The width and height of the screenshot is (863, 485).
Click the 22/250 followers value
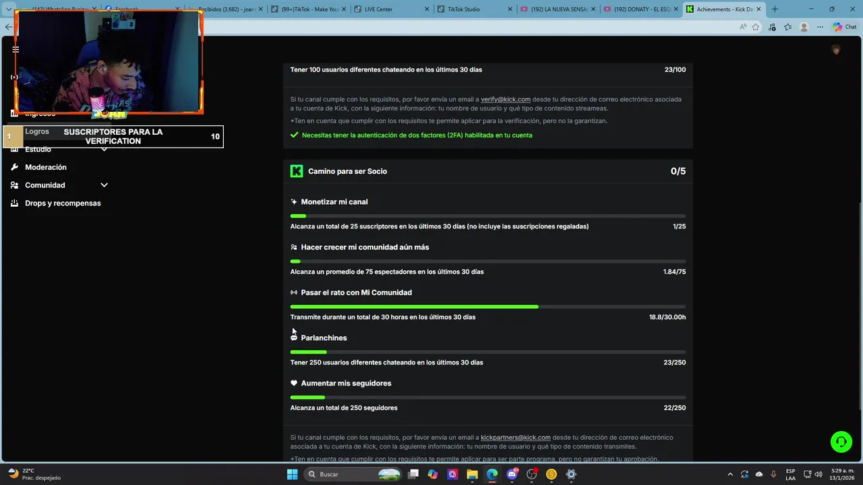pos(675,408)
